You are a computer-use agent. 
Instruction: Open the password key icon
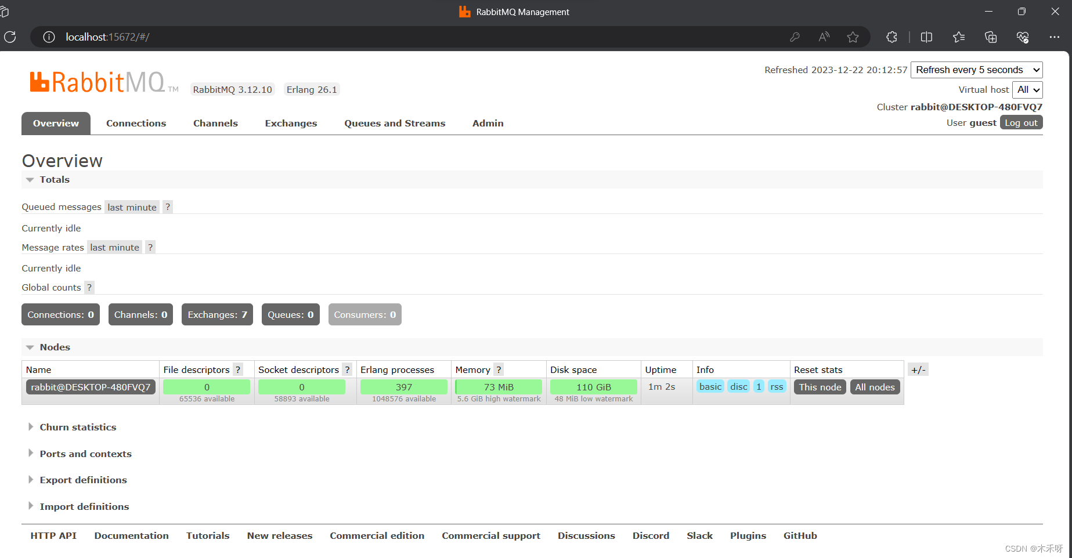[x=795, y=37]
